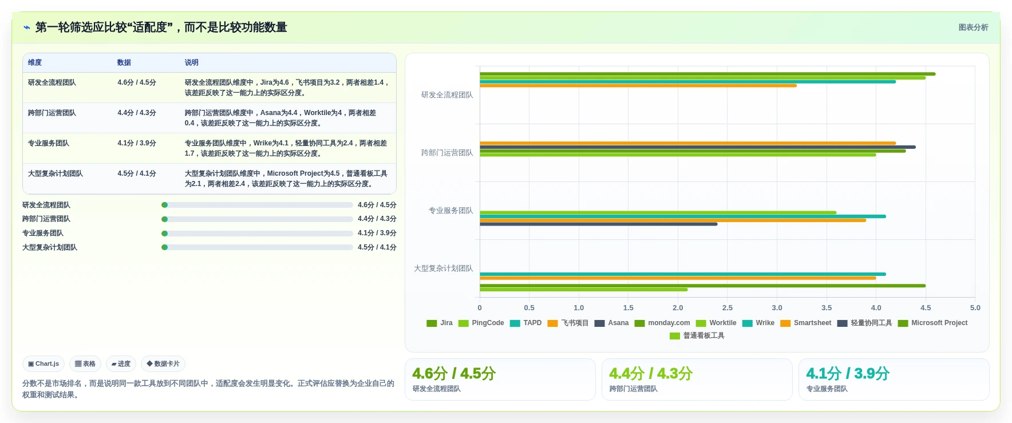Screen dimensions: 1012x423
Task: Select table cell 研发全流程团队
Action: (52, 82)
